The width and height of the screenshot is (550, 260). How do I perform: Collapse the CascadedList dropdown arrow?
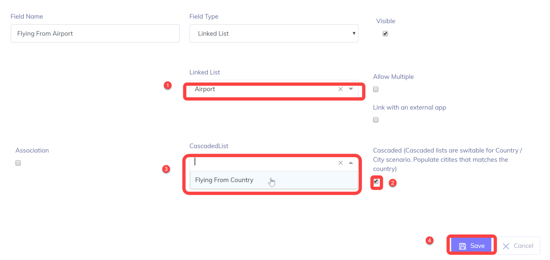point(351,163)
